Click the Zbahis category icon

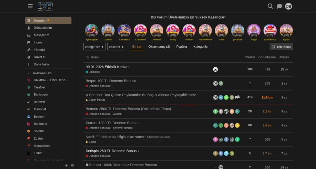coord(29,138)
